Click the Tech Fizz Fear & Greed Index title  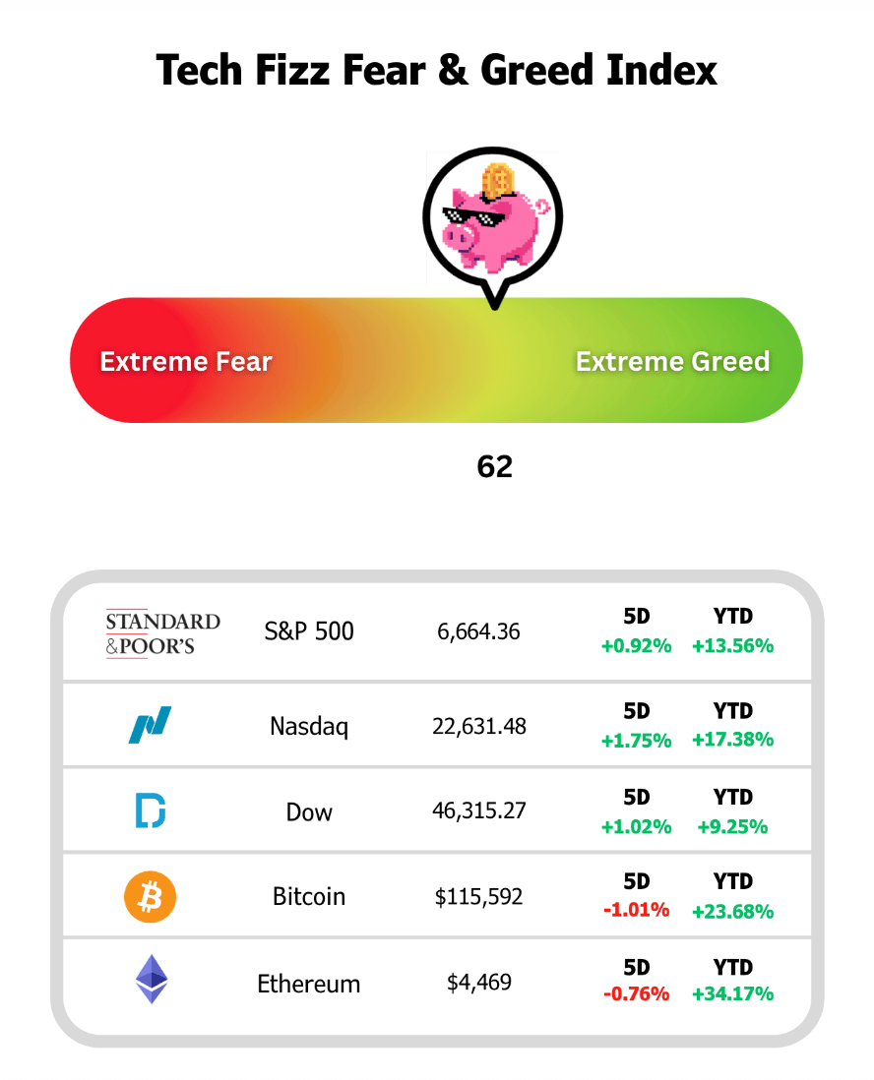(x=437, y=71)
